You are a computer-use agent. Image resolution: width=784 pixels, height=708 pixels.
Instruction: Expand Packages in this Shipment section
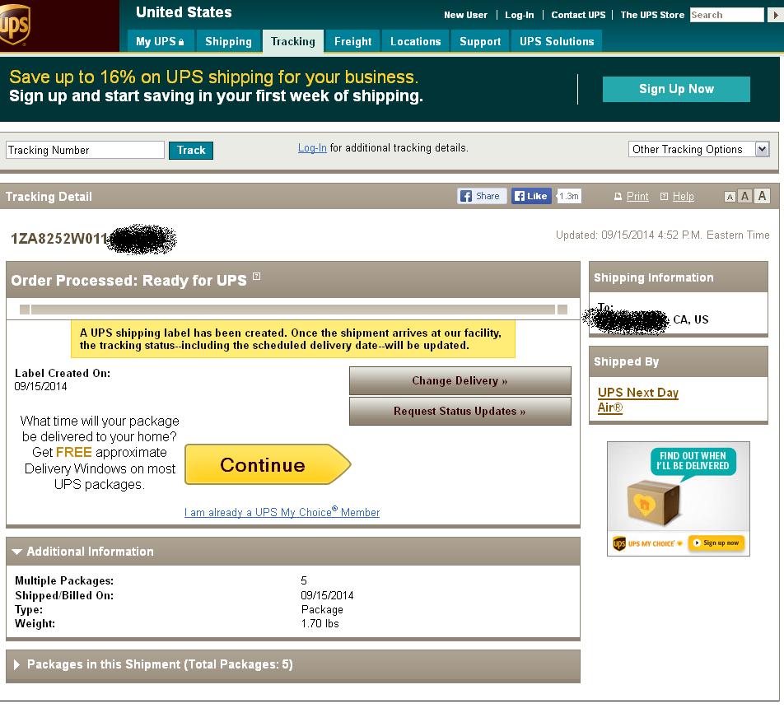(17, 664)
